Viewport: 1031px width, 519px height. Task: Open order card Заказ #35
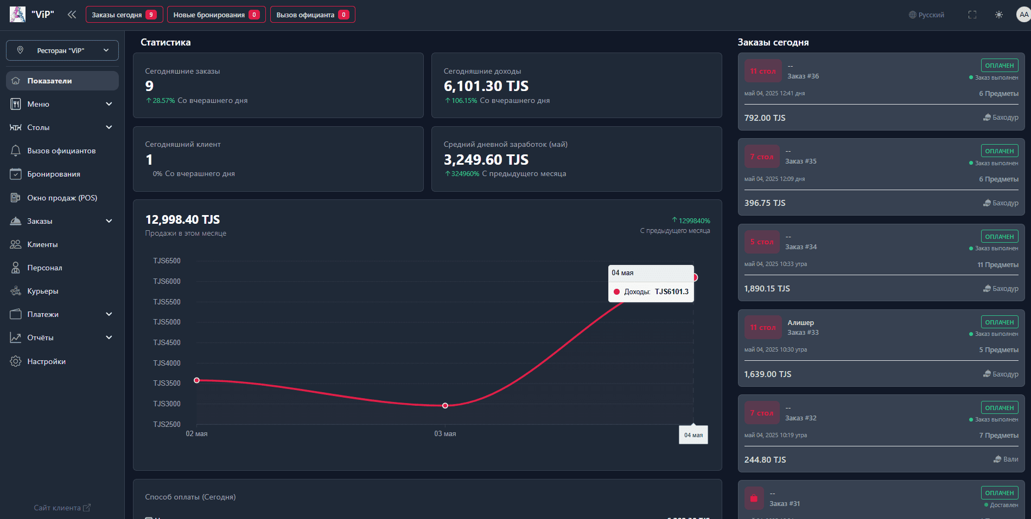coord(881,177)
